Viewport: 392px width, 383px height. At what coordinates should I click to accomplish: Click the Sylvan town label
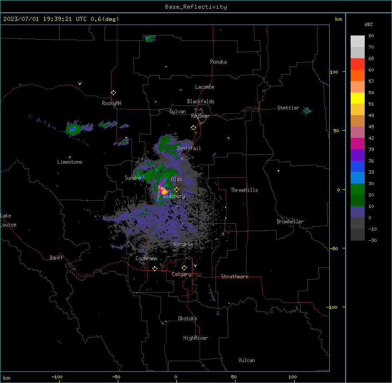tap(177, 111)
